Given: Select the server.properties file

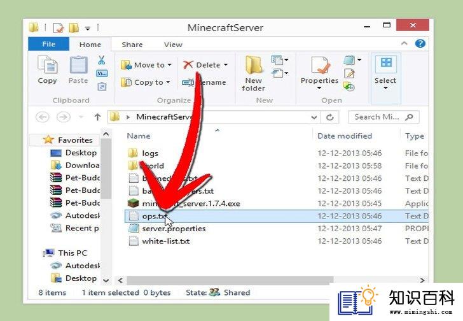Looking at the screenshot, I should tap(174, 229).
